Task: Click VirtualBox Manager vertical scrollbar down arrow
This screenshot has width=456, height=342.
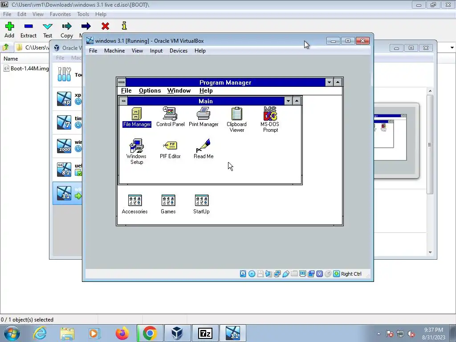Action: pyautogui.click(x=430, y=252)
